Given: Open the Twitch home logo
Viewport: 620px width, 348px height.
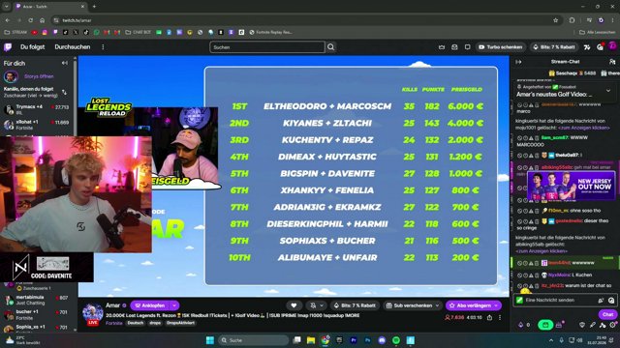Looking at the screenshot, I should coord(8,47).
